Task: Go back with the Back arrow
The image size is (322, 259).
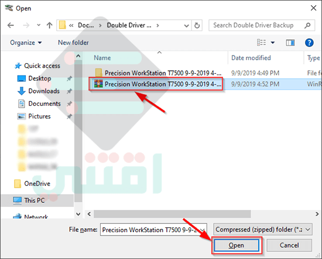Action: click(x=11, y=25)
